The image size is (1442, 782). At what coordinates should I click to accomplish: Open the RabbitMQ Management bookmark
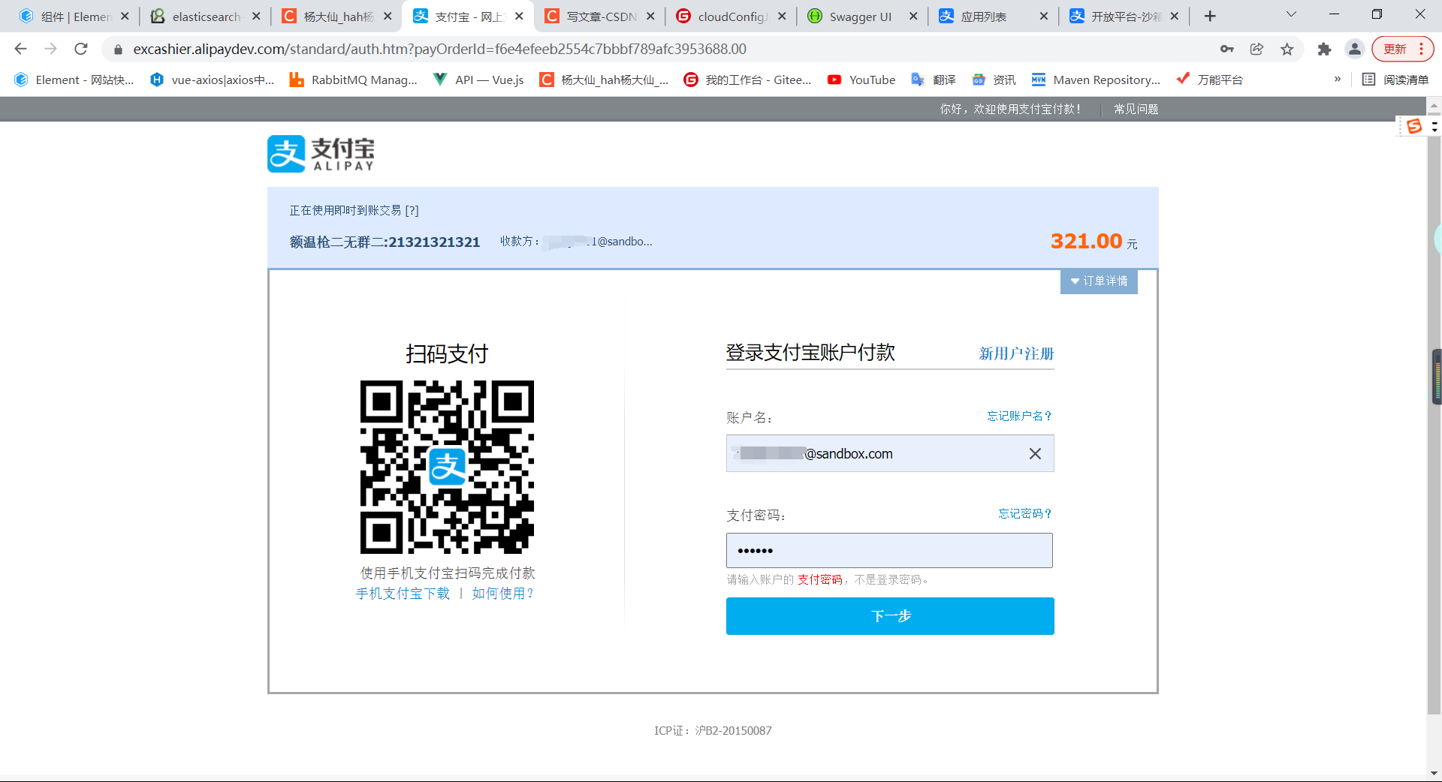[x=353, y=80]
